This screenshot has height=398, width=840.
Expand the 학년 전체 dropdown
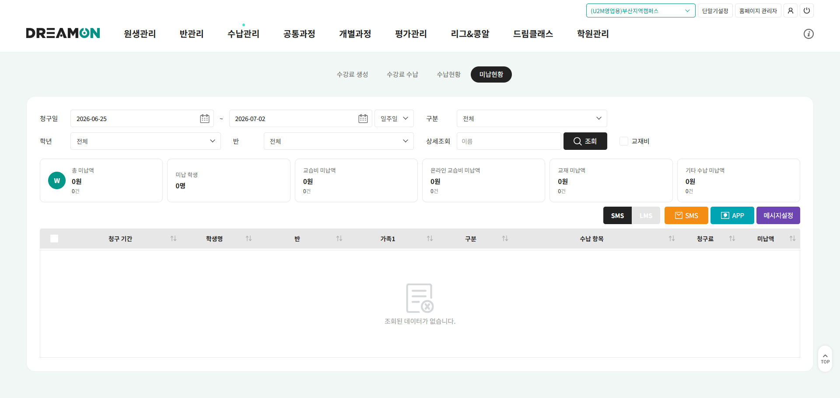point(145,141)
